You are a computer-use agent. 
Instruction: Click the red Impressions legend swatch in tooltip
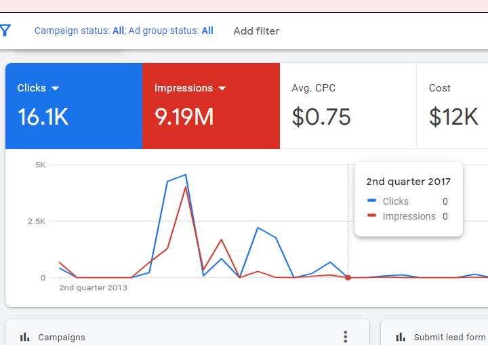pyautogui.click(x=371, y=216)
